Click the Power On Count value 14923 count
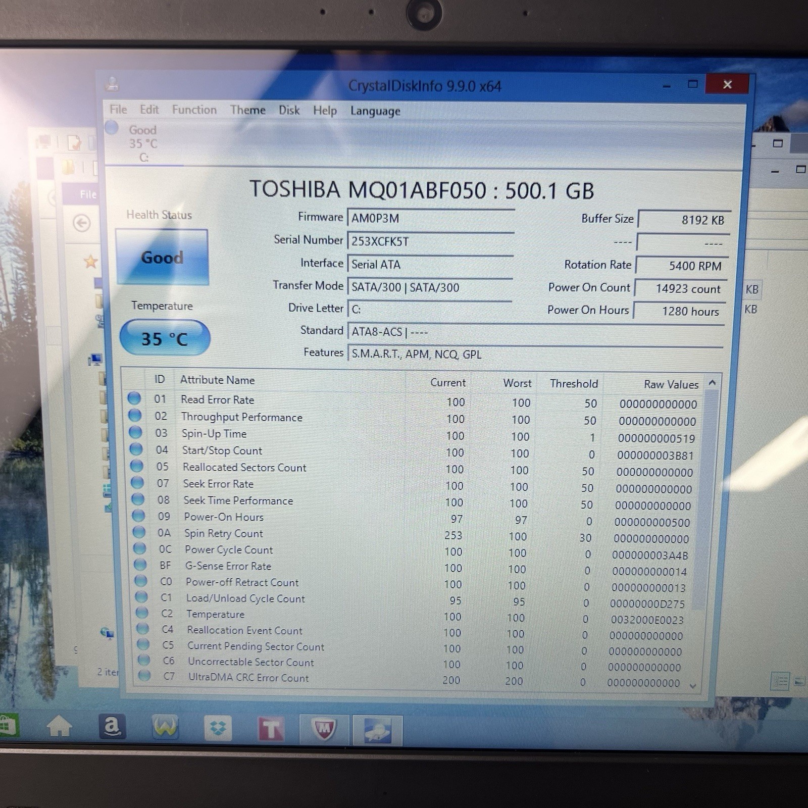 tap(680, 288)
